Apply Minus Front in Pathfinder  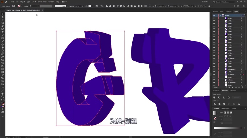point(219,97)
